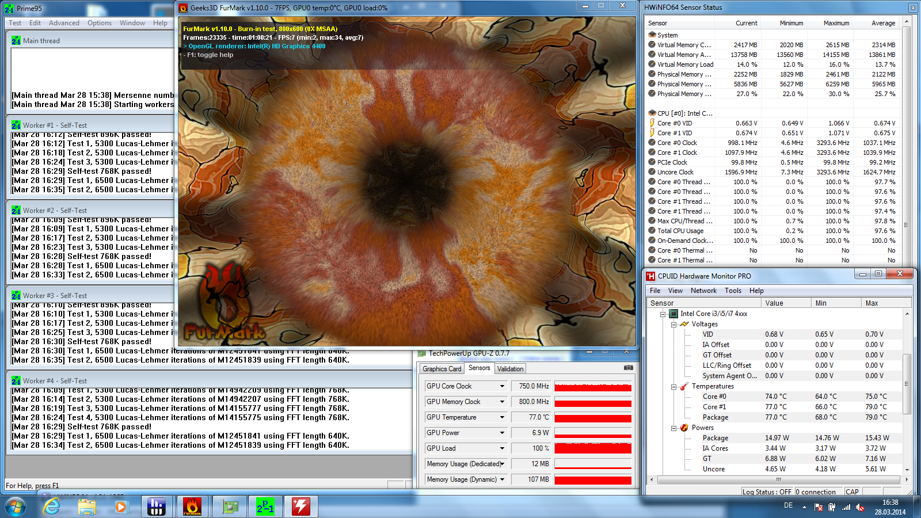Click the 77.0 °C GPU Temperature value
Image resolution: width=921 pixels, height=518 pixels.
(531, 417)
